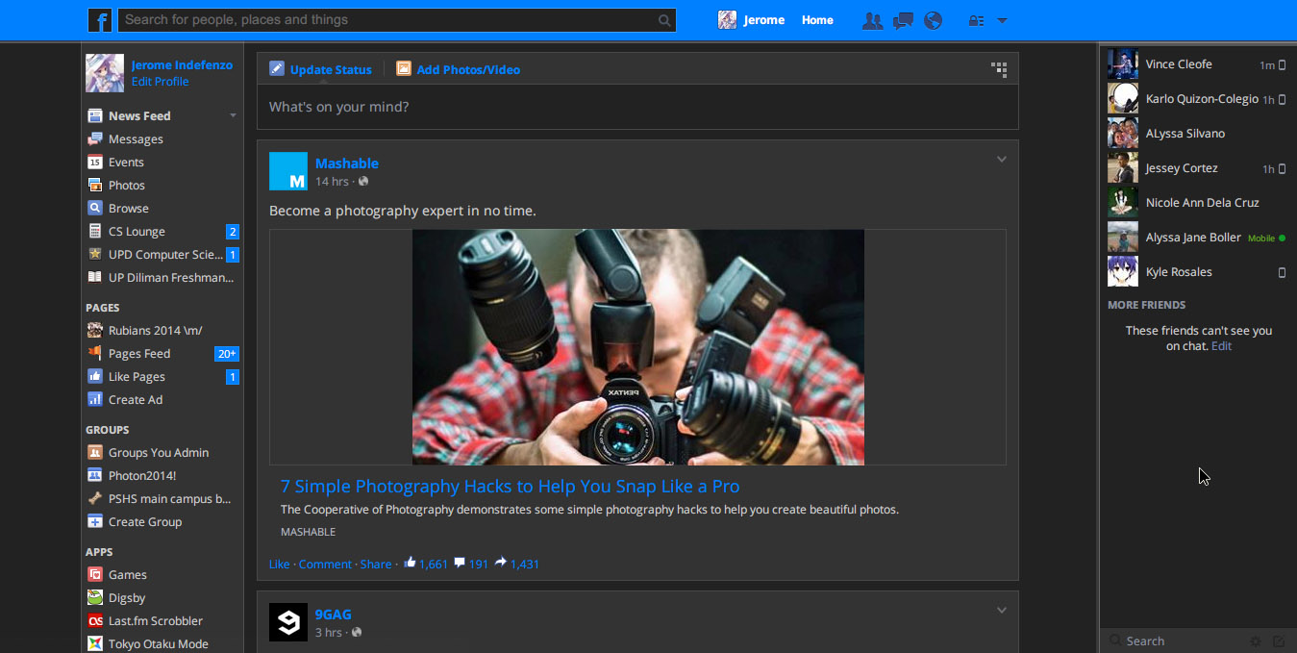Click the Digsby app icon

94,597
